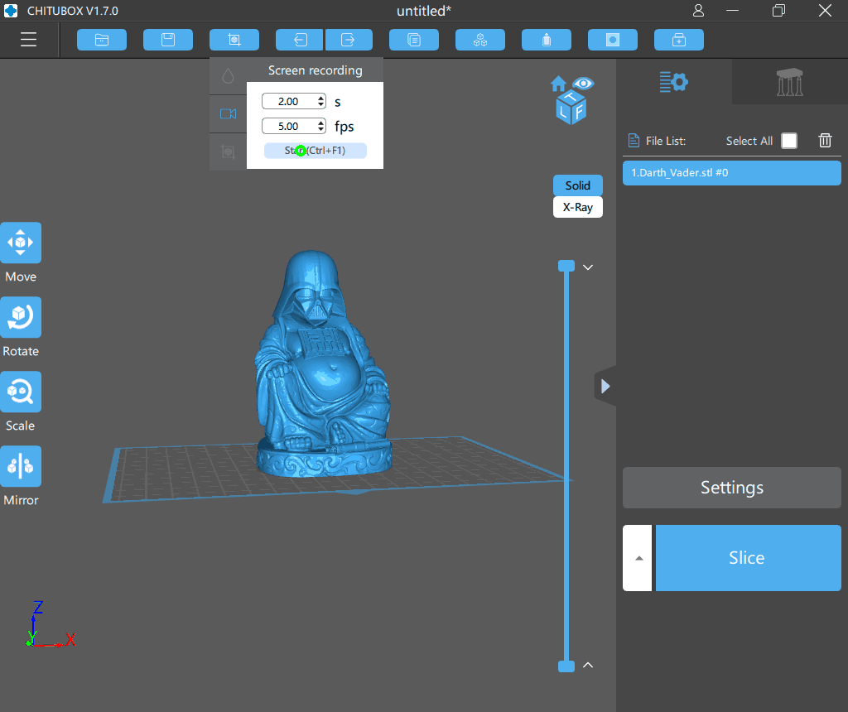The image size is (848, 712).
Task: Click the Auto layout cubes icon
Action: (480, 40)
